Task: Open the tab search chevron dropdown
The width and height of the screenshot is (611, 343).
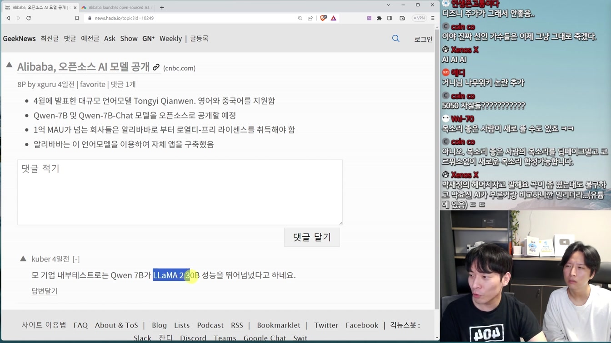Action: pos(388,5)
